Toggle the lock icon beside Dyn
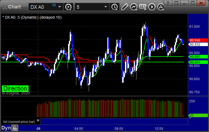Screen dimensions: 209x132 (x=15, y=128)
